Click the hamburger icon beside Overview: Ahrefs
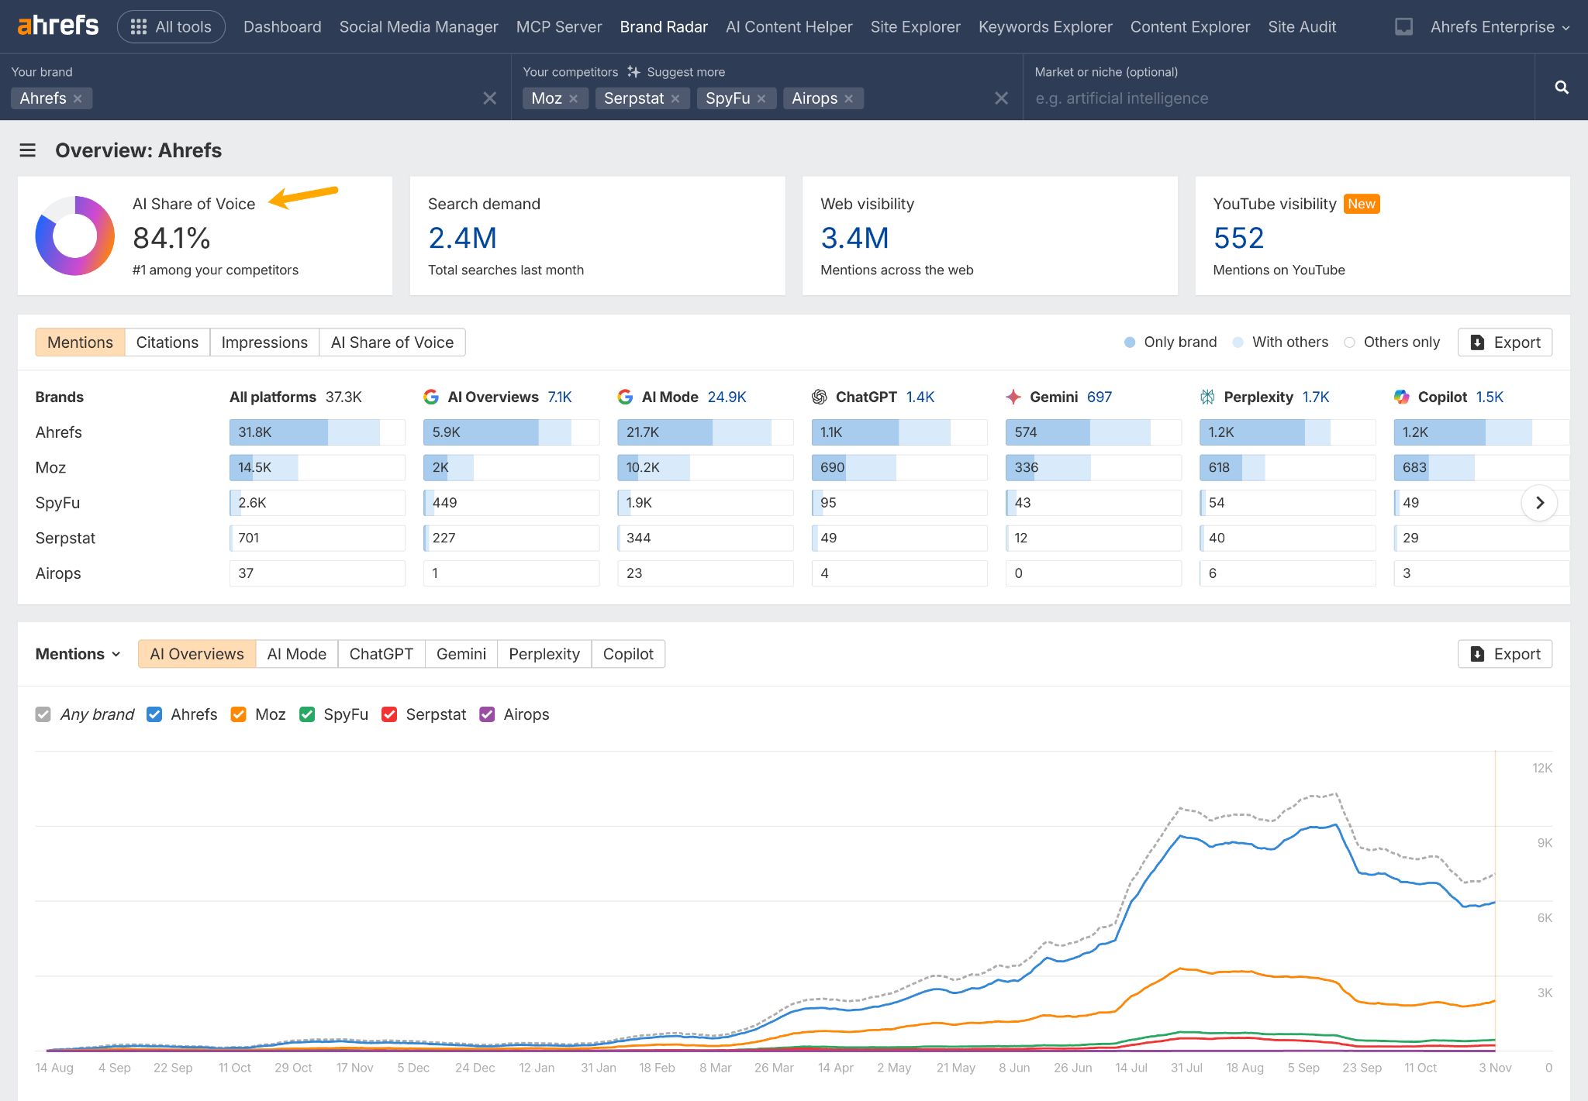Screen dimensions: 1588x1101 28,150
